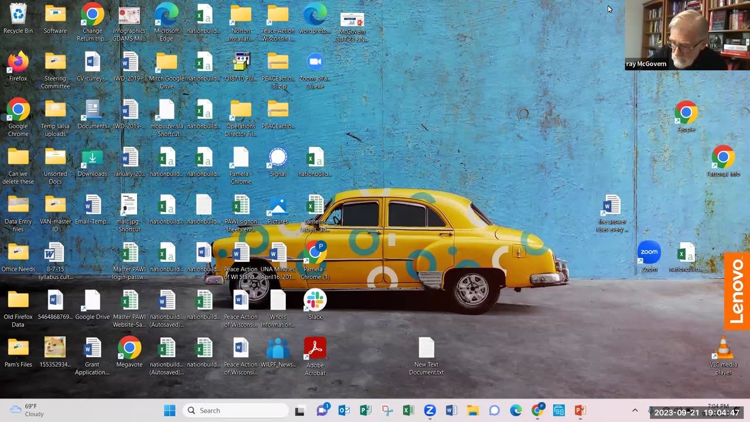This screenshot has width=750, height=422.
Task: Select the Google Chrome desktop shortcut
Action: [x=18, y=117]
